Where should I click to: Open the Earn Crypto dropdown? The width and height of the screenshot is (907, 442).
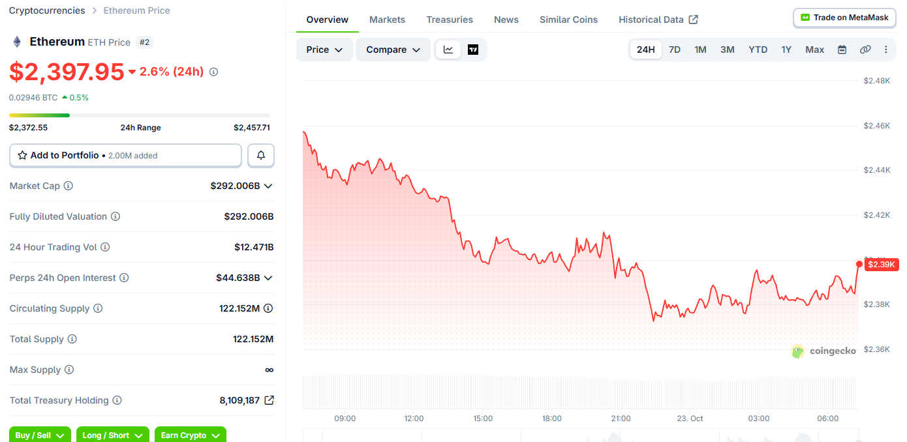(191, 435)
